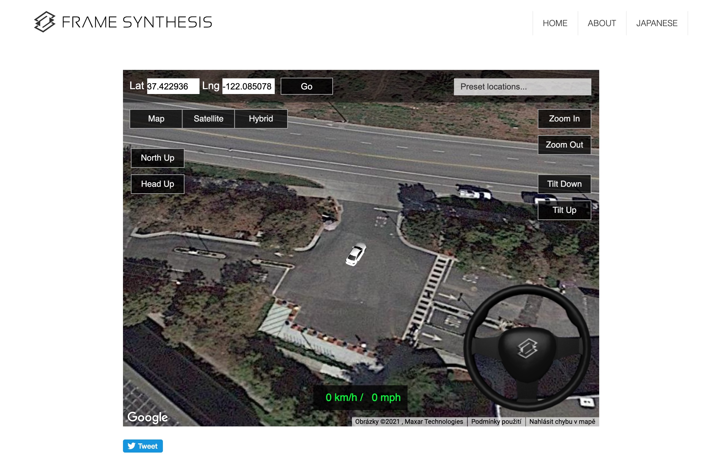Switch map type to Satellite view
This screenshot has height=463, width=715.
pyautogui.click(x=208, y=119)
